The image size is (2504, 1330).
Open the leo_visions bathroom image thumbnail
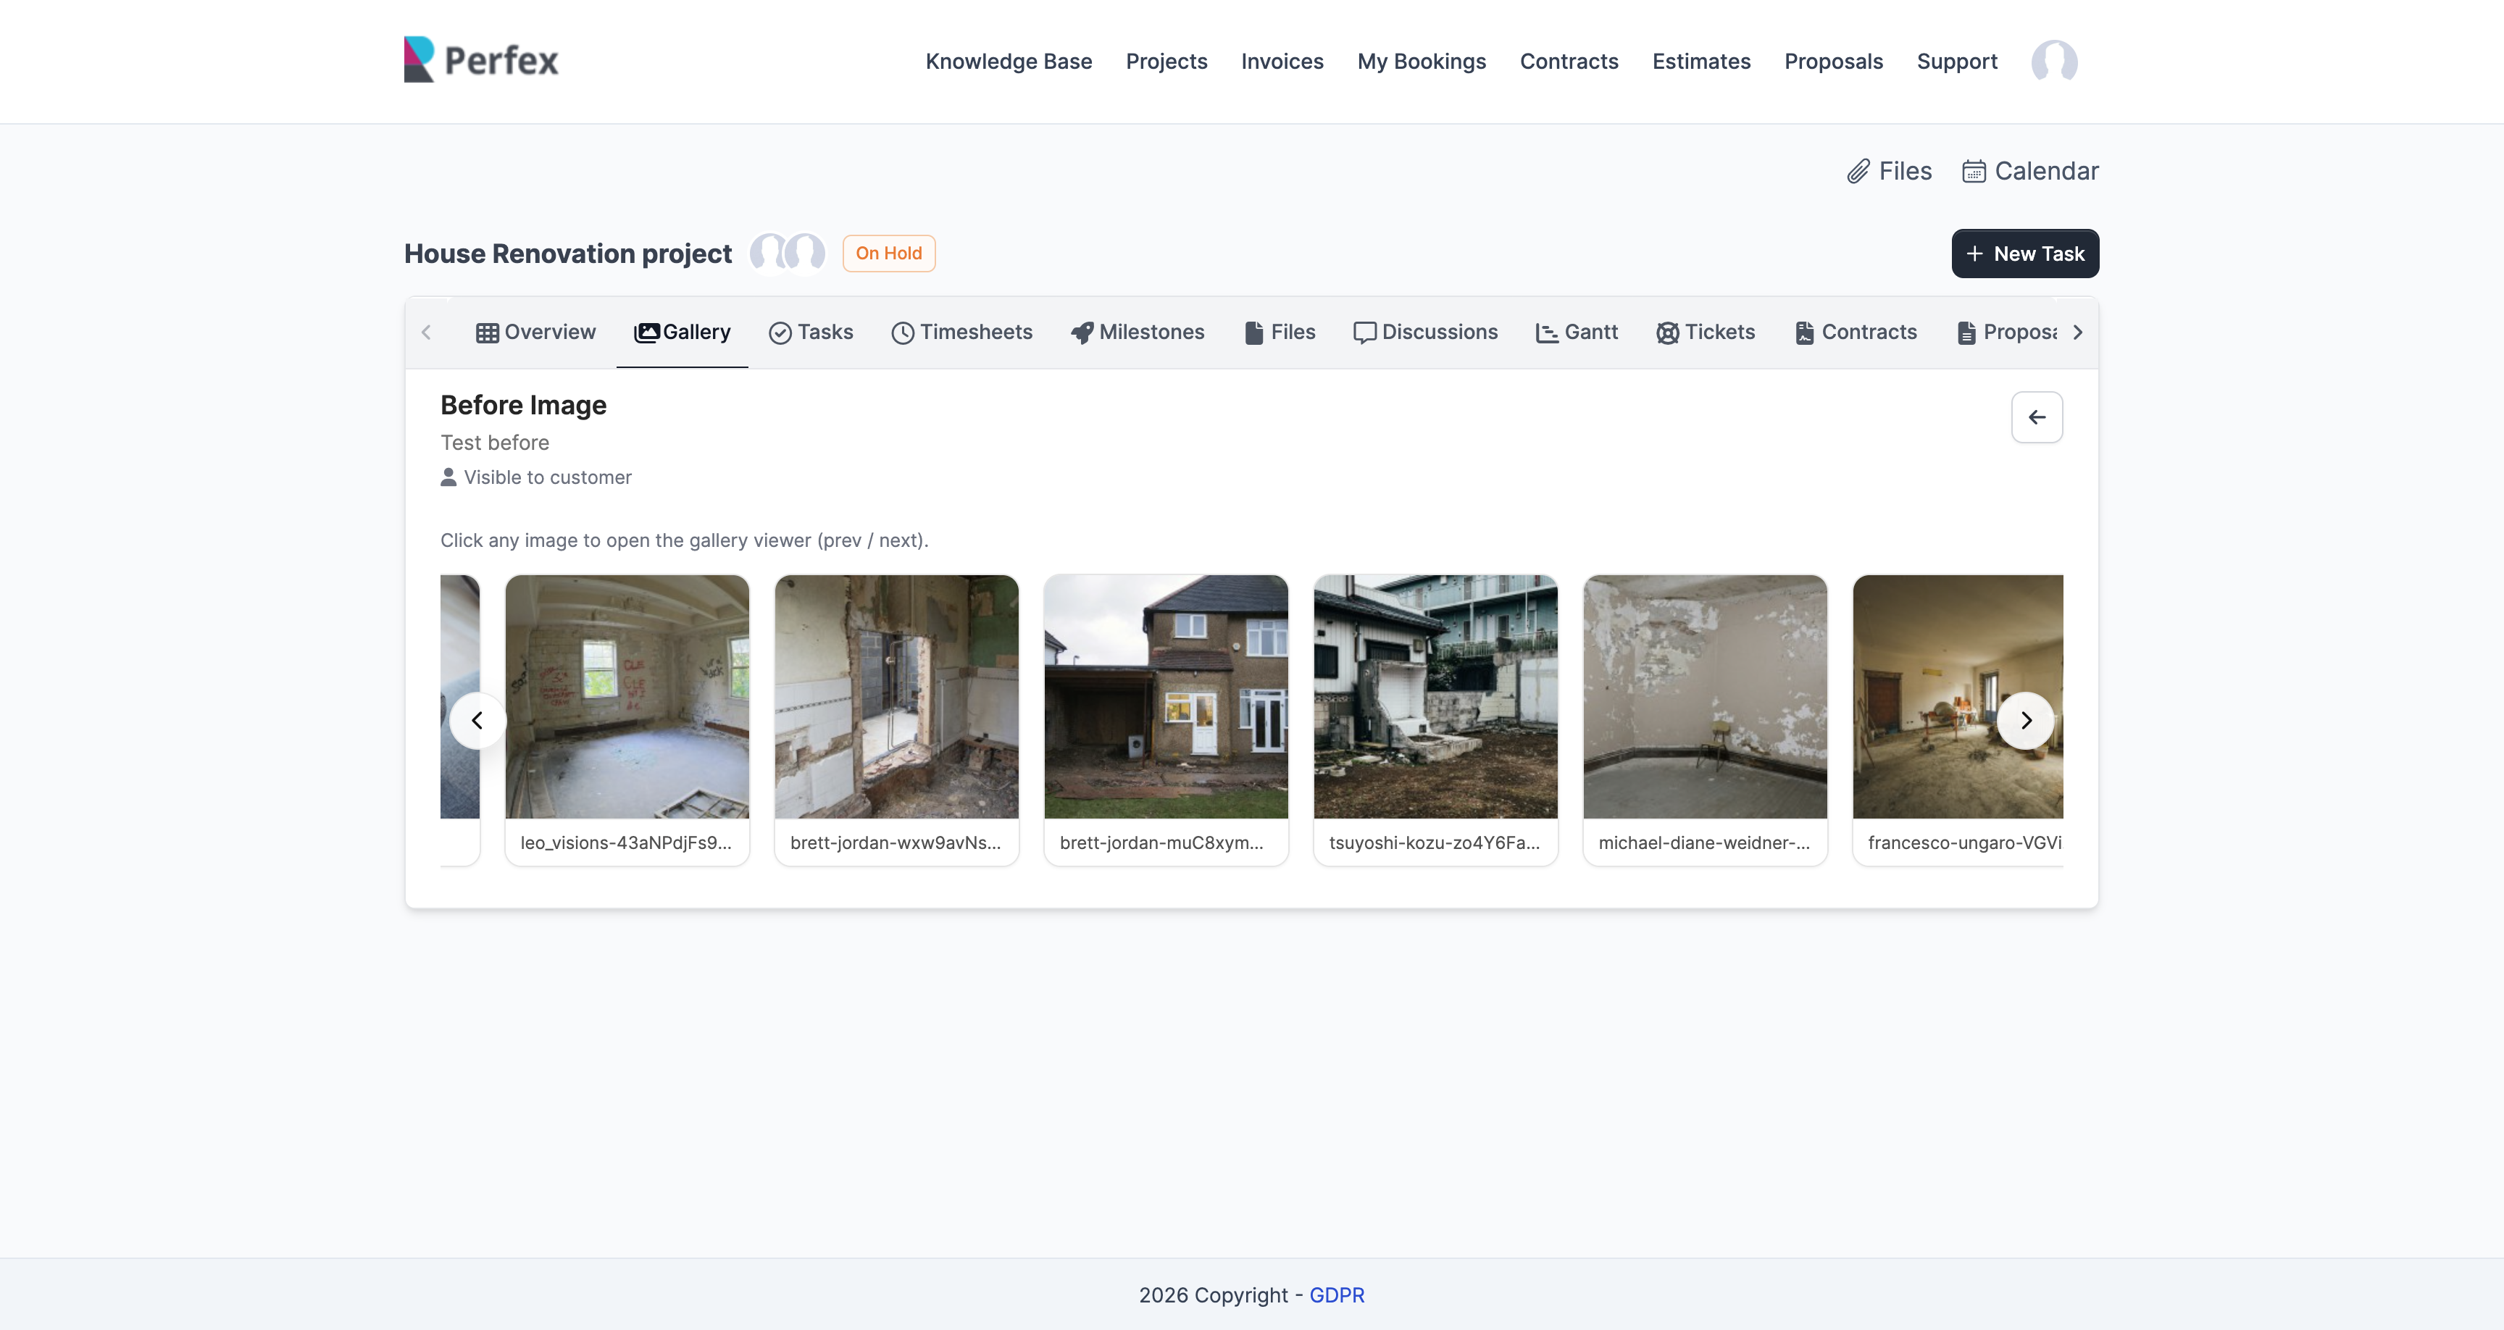627,696
